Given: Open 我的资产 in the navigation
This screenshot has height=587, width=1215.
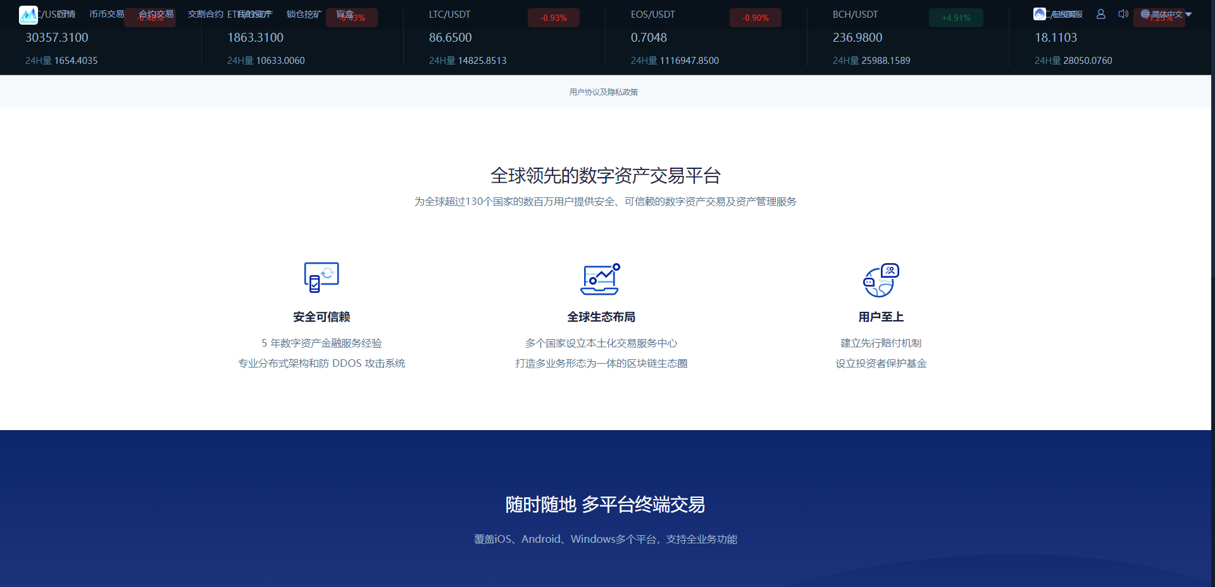Looking at the screenshot, I should (x=255, y=14).
